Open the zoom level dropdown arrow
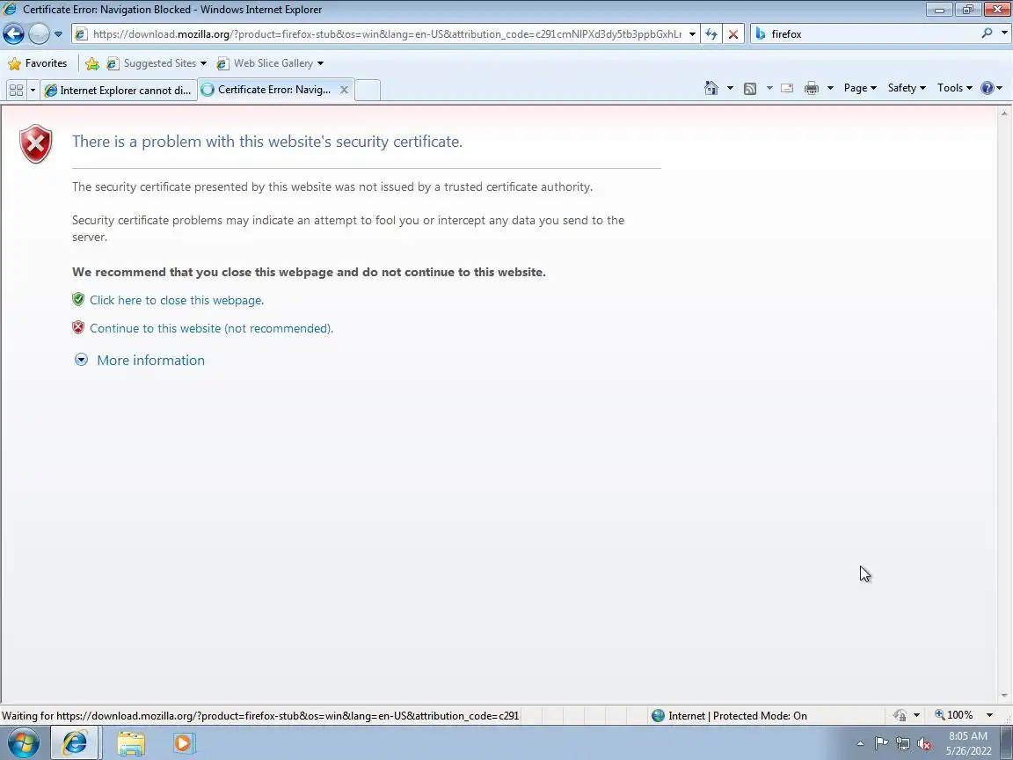Image resolution: width=1013 pixels, height=760 pixels. point(989,715)
